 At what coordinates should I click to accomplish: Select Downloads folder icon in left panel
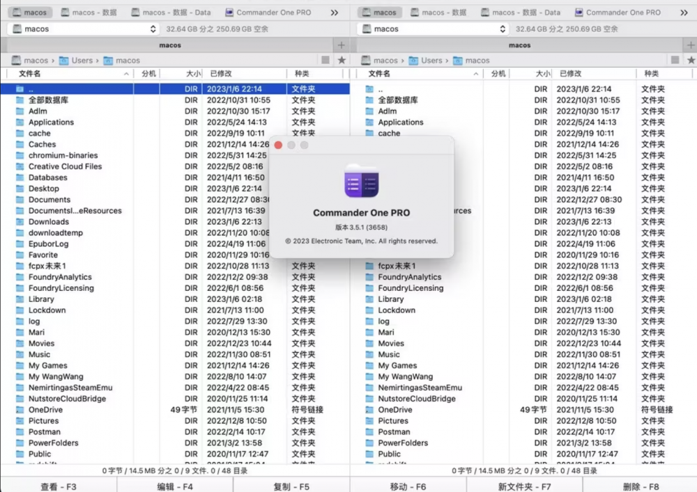[20, 222]
